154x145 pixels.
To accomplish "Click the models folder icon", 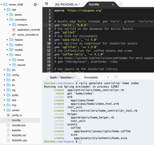I will click(x=11, y=50).
